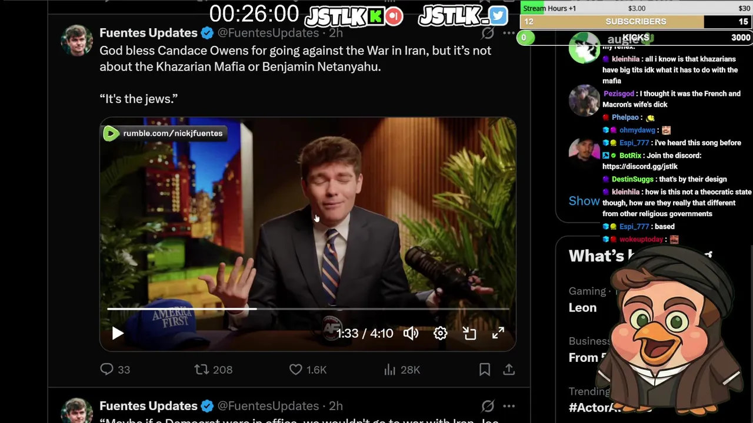Share the Candace Owens tweet
Screen dimensions: 753x423
(x=509, y=369)
